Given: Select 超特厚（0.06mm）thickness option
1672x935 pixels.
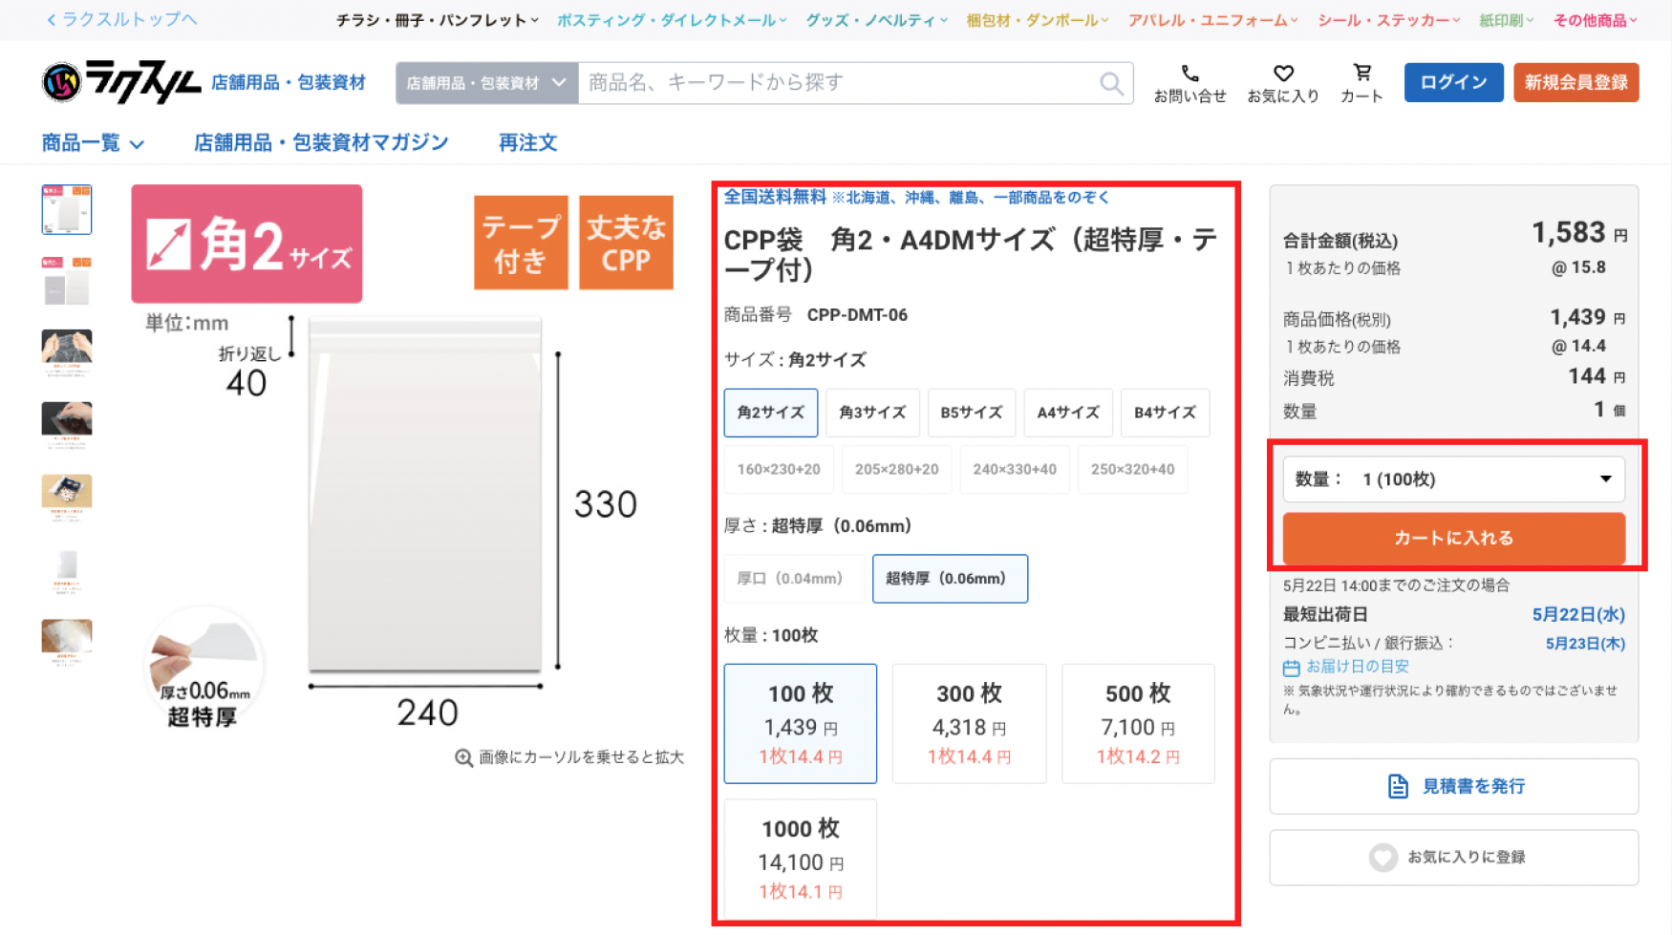Looking at the screenshot, I should [x=951, y=579].
